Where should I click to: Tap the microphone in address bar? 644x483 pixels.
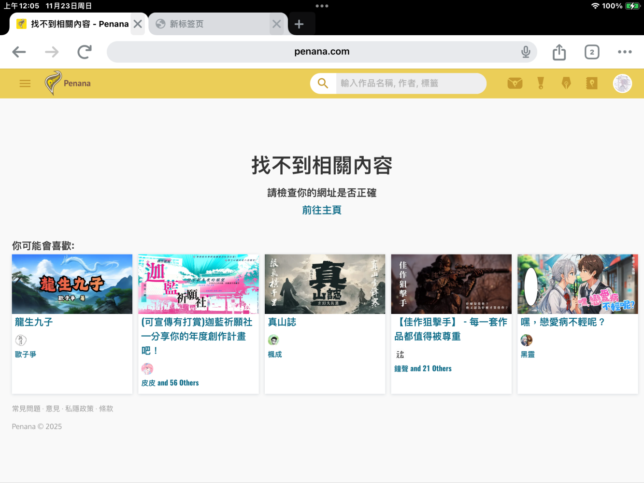(x=526, y=52)
